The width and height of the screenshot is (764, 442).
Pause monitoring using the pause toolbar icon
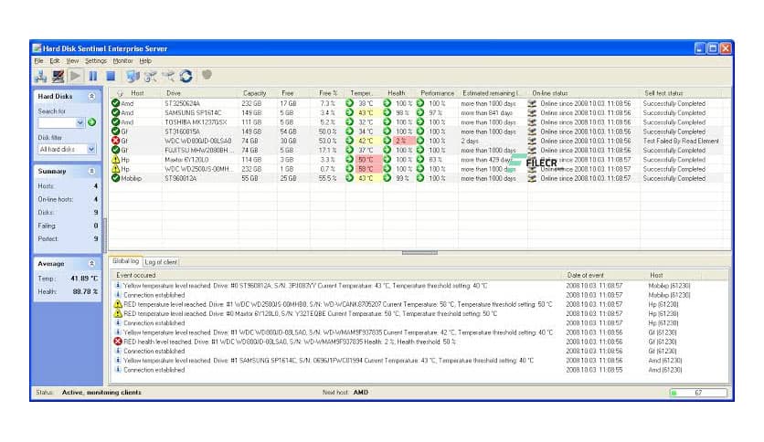click(x=92, y=76)
